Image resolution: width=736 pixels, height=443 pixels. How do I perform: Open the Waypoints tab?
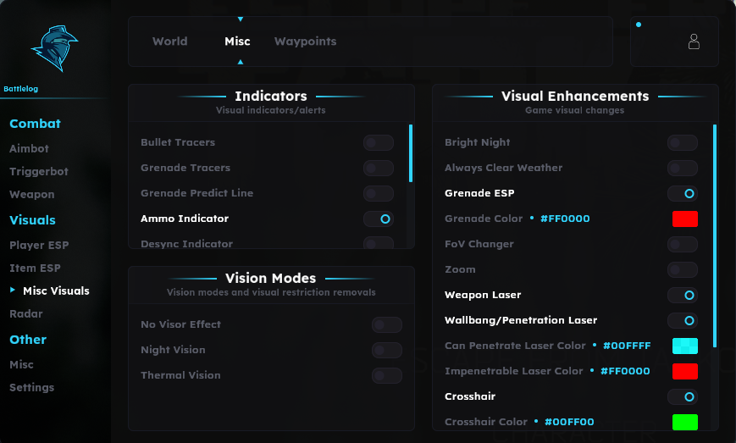[x=305, y=42]
